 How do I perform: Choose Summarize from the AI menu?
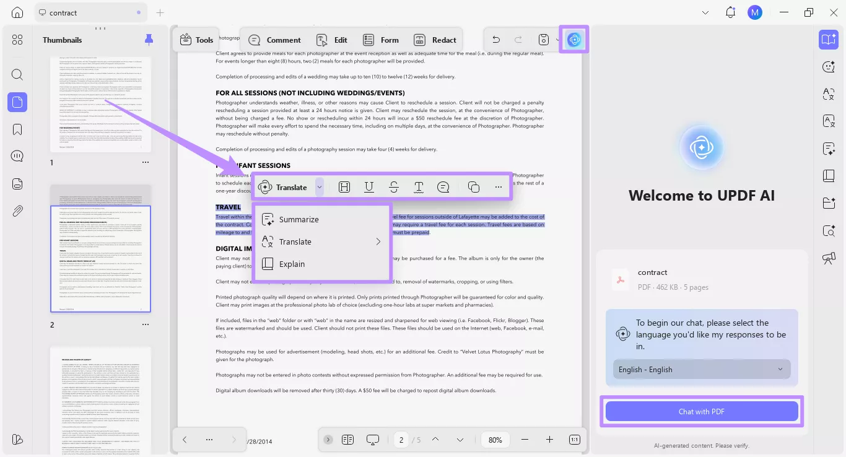(x=322, y=219)
